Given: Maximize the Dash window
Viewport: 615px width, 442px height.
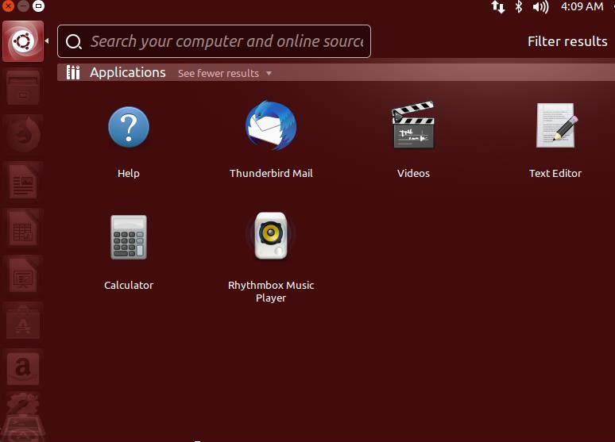Looking at the screenshot, I should 38,6.
